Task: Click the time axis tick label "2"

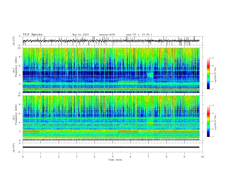Action: click(59, 157)
